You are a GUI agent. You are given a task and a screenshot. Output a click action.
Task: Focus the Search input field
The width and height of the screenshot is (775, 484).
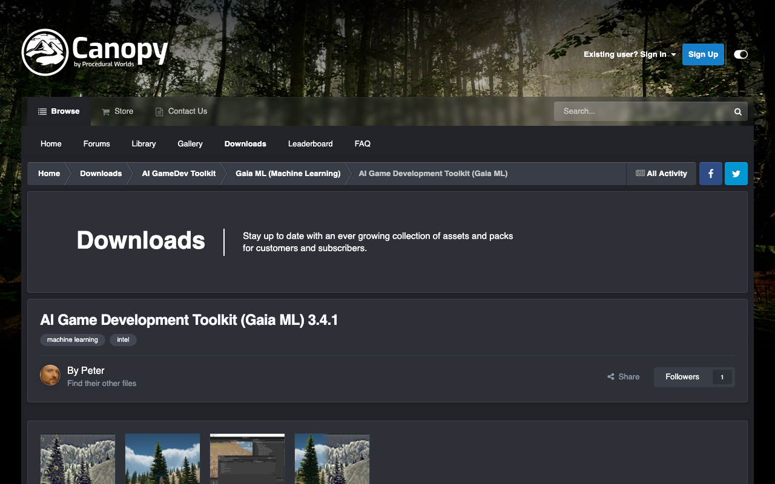click(x=641, y=111)
